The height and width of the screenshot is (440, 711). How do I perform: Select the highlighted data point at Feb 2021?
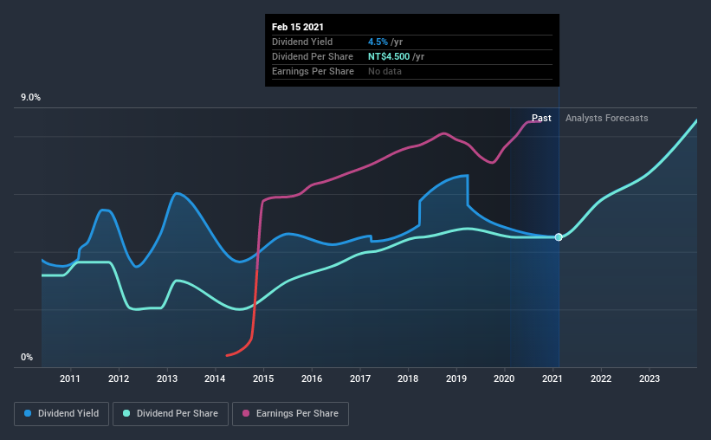point(559,237)
